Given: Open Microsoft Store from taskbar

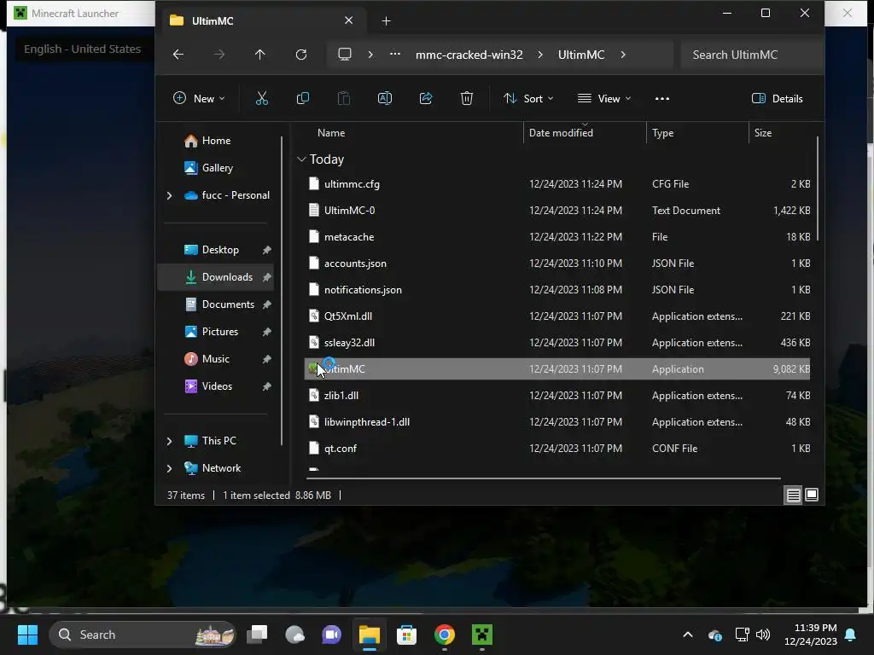Looking at the screenshot, I should tap(407, 635).
